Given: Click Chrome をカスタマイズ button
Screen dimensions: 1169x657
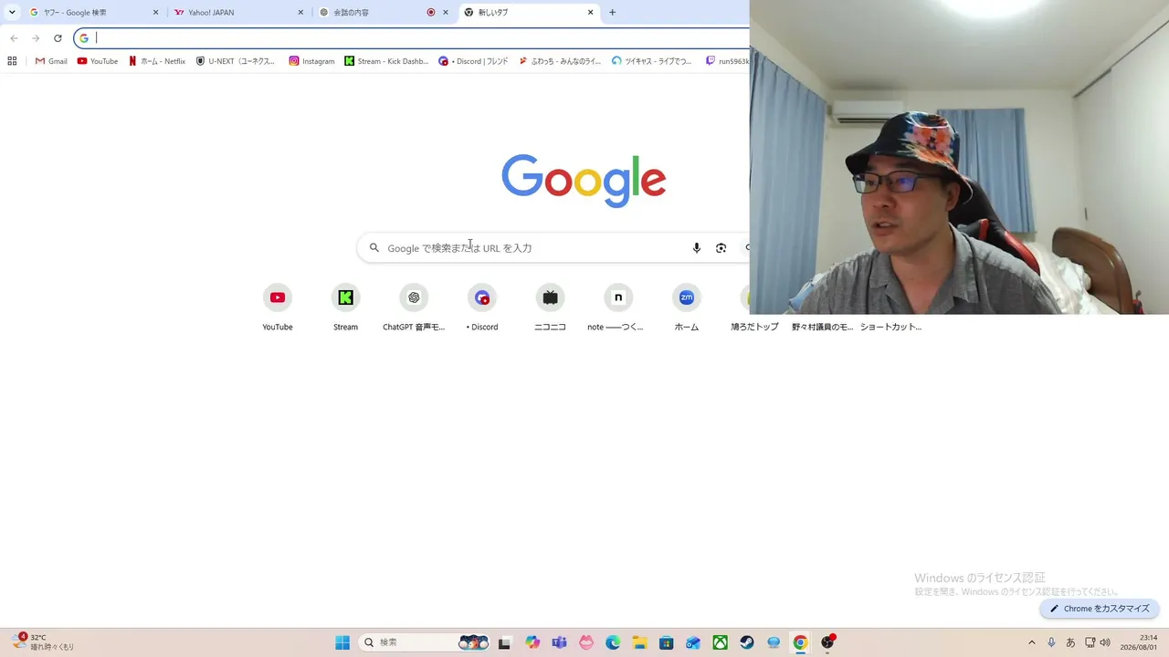Looking at the screenshot, I should (x=1100, y=609).
